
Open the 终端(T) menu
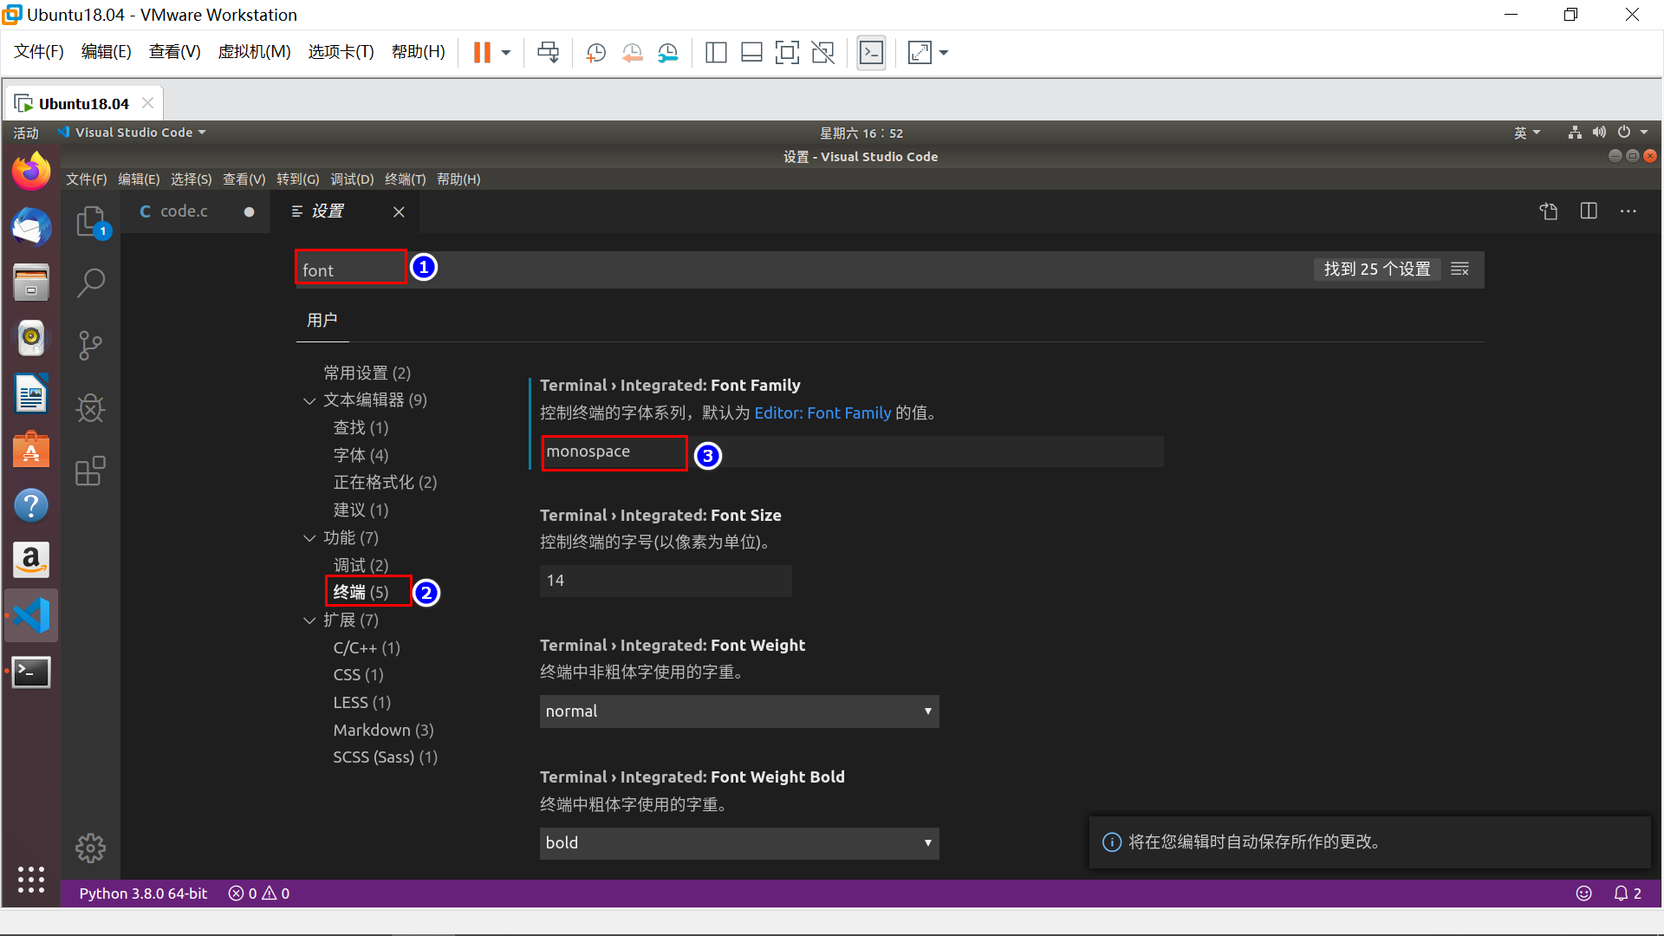(405, 179)
